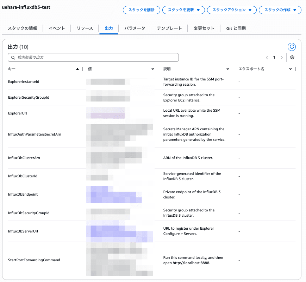Click the blurred InfluxDbServerUrl value link
The height and width of the screenshot is (282, 306).
(120, 231)
